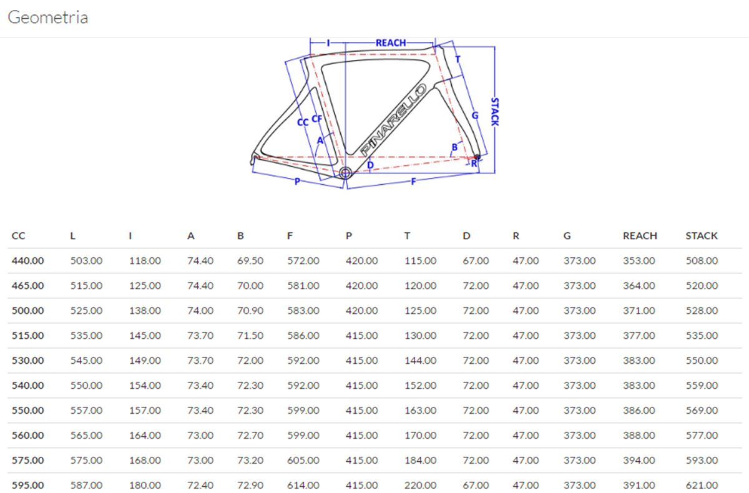This screenshot has width=749, height=493.
Task: Click T value 220.00 in the 595.00 row
Action: pos(421,486)
